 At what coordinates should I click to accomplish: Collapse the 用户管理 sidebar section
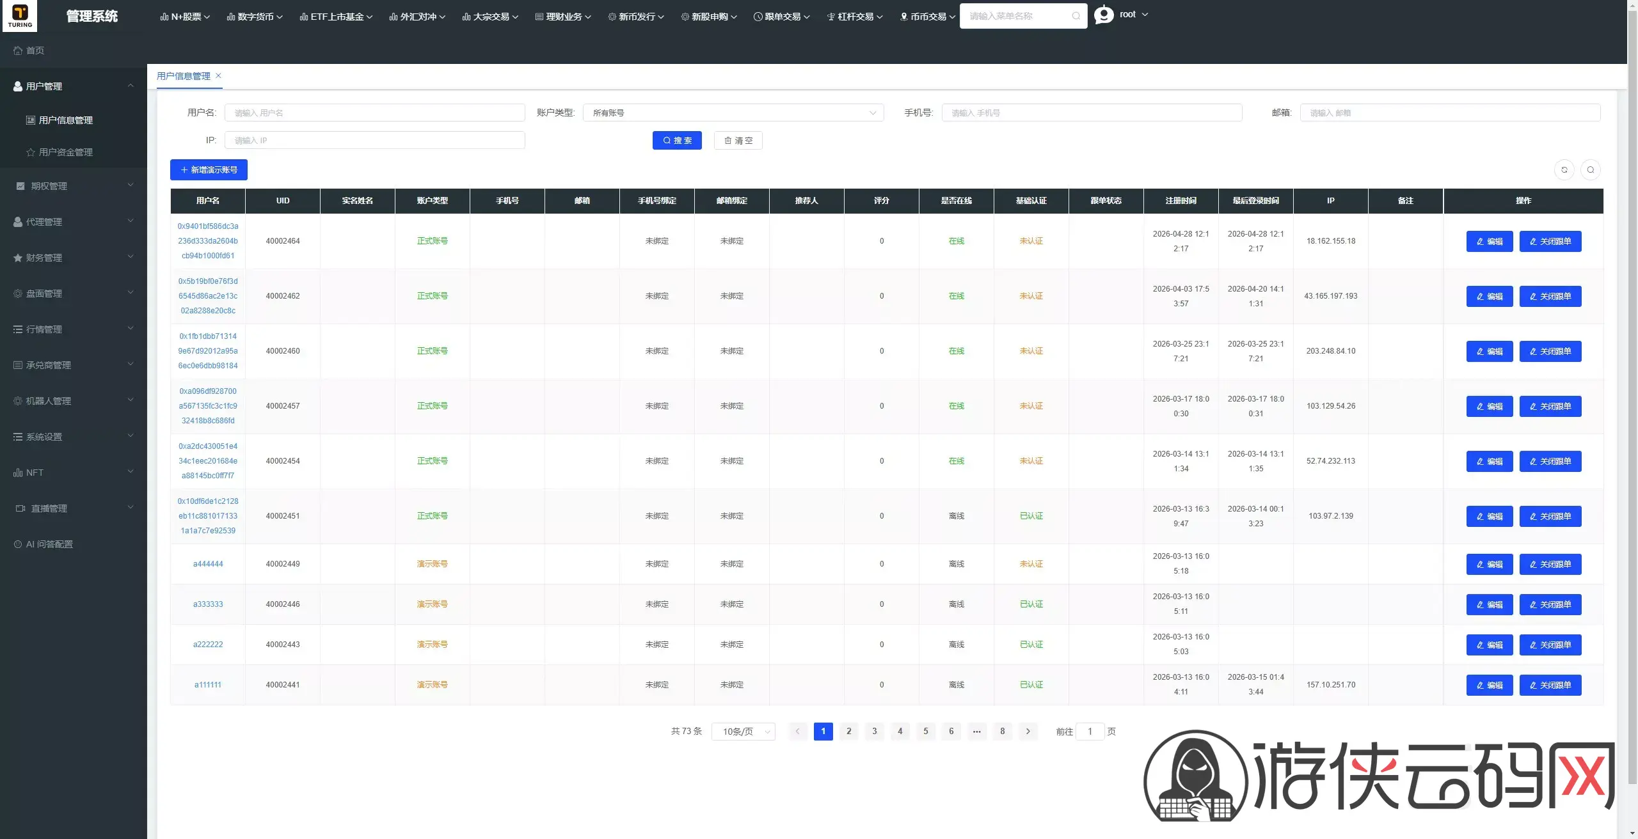[x=73, y=86]
